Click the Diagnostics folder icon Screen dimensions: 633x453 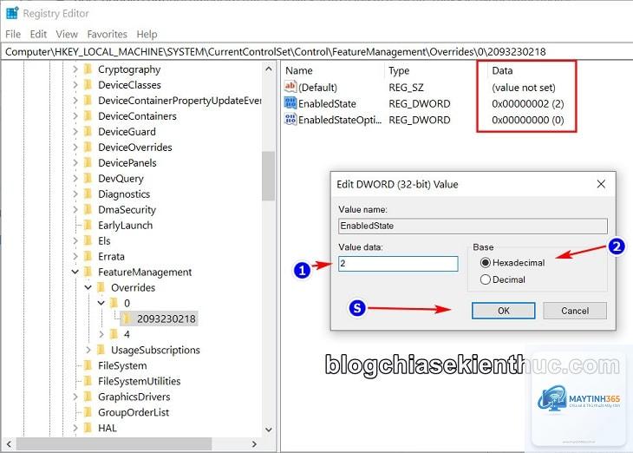click(88, 194)
